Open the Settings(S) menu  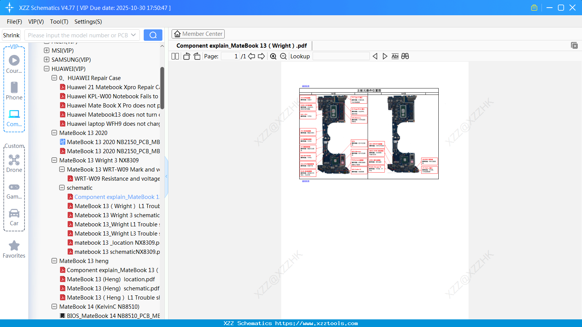click(x=88, y=22)
